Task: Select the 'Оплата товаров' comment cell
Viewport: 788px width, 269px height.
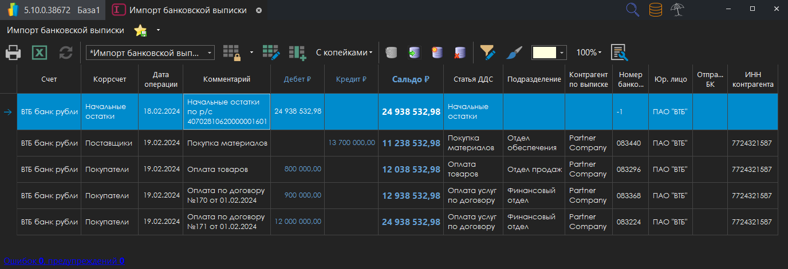Action: pyautogui.click(x=227, y=169)
